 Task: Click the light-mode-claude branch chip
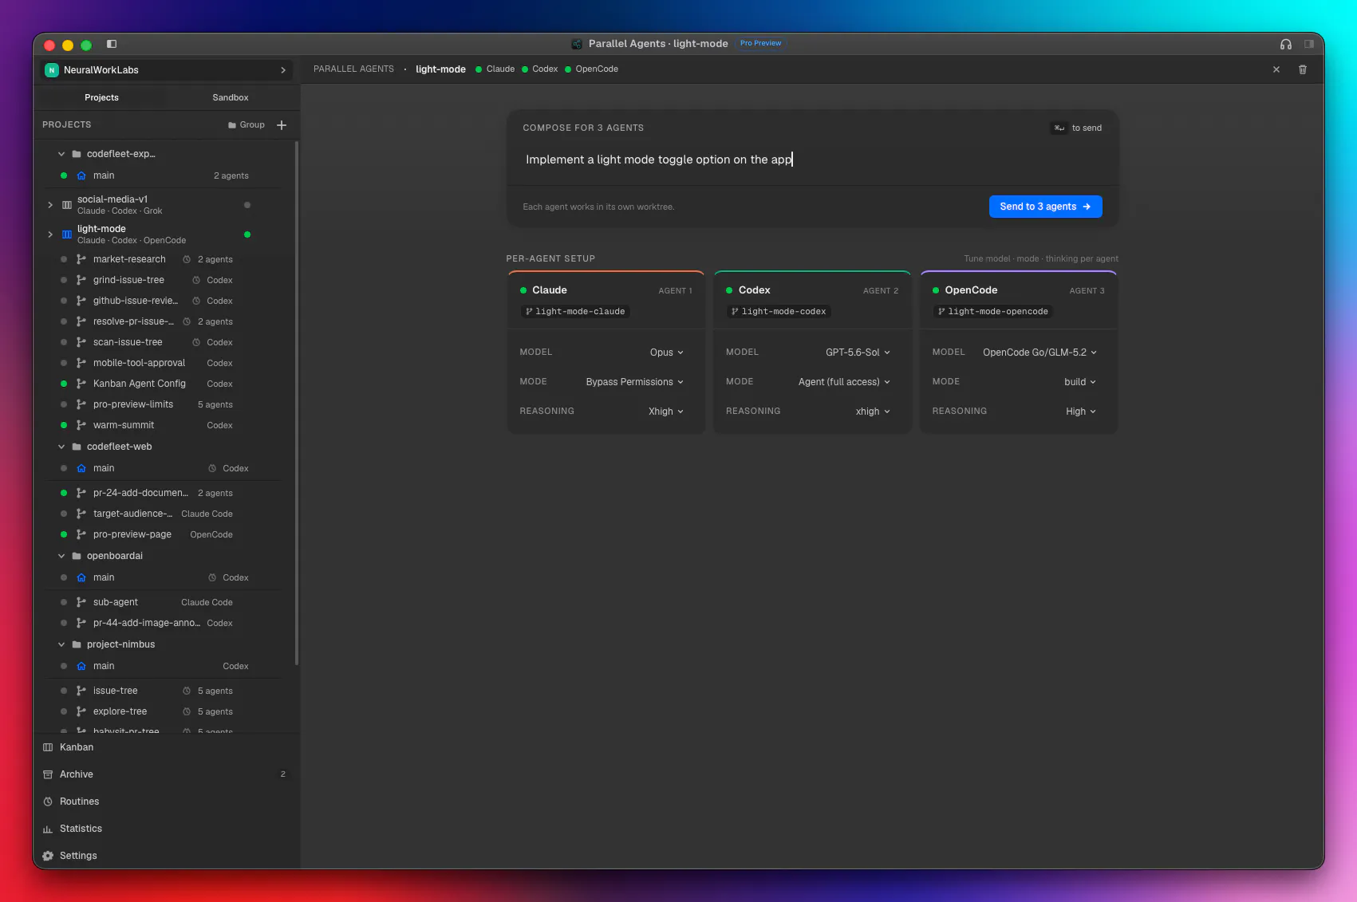575,312
